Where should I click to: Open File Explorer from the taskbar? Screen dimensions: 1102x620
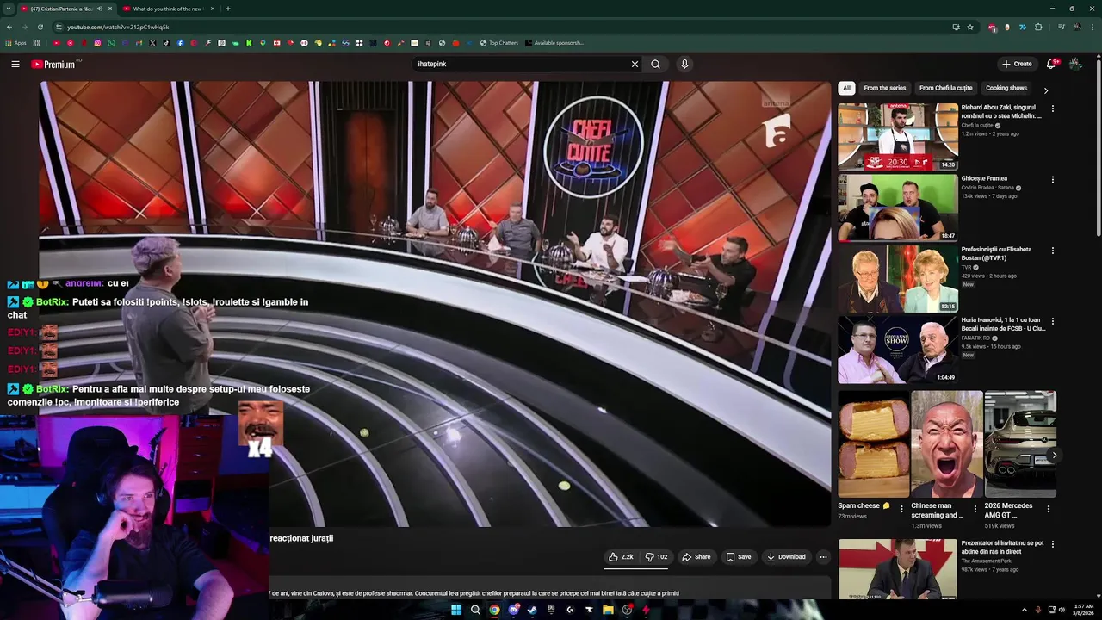pyautogui.click(x=608, y=610)
